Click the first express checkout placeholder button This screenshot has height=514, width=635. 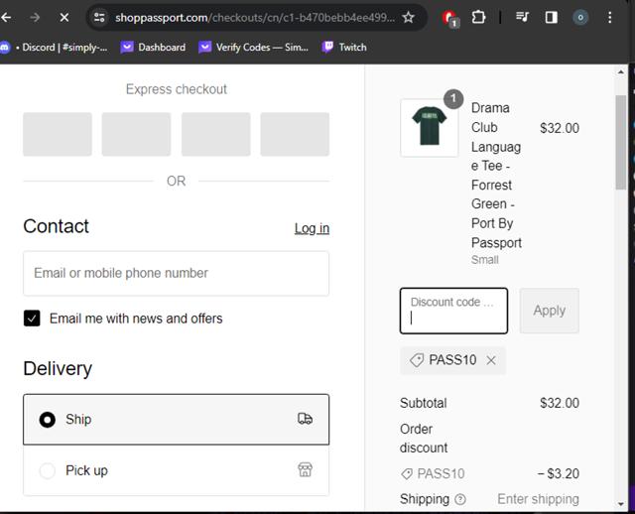[58, 134]
